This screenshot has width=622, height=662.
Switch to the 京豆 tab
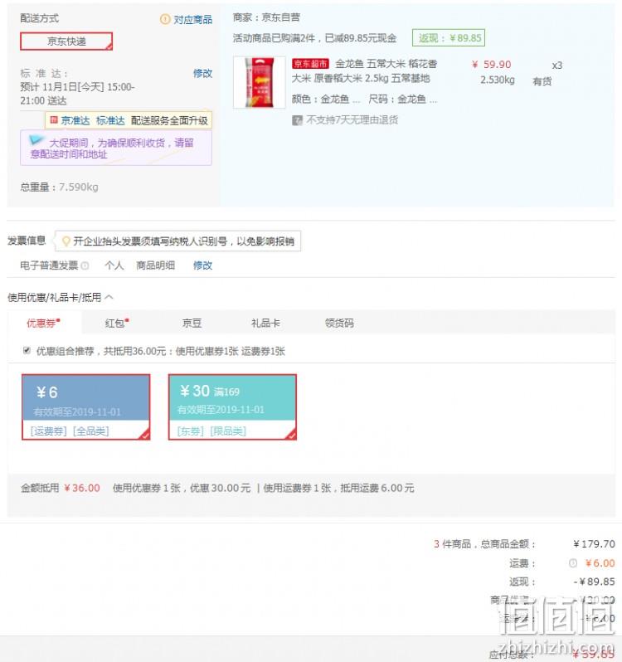pyautogui.click(x=192, y=323)
